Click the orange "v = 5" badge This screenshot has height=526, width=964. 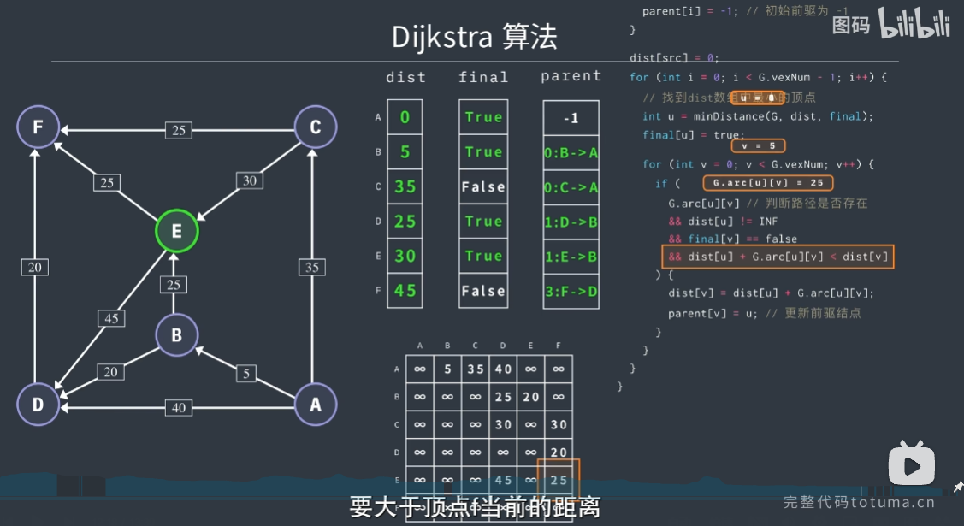758,146
